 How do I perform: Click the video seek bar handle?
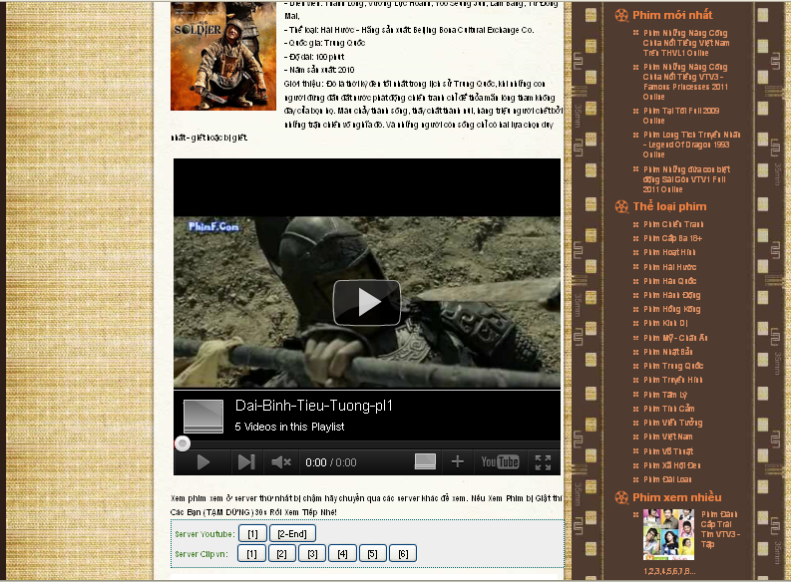point(183,443)
